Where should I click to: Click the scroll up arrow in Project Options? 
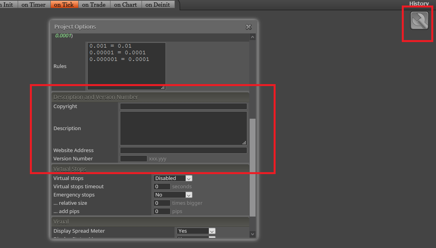pos(252,37)
